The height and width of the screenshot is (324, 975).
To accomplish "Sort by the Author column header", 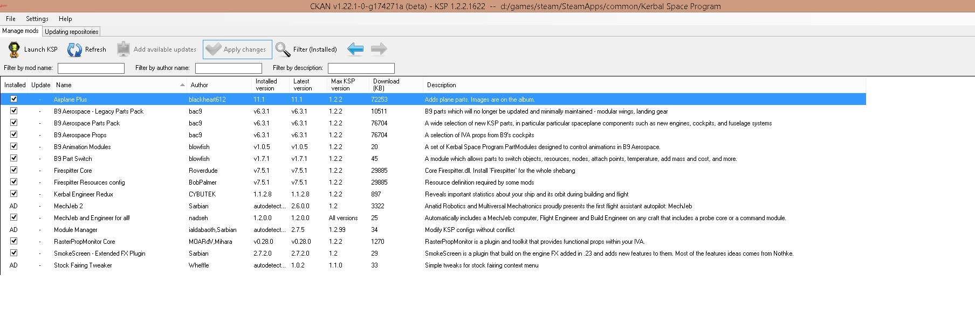I will 219,85.
